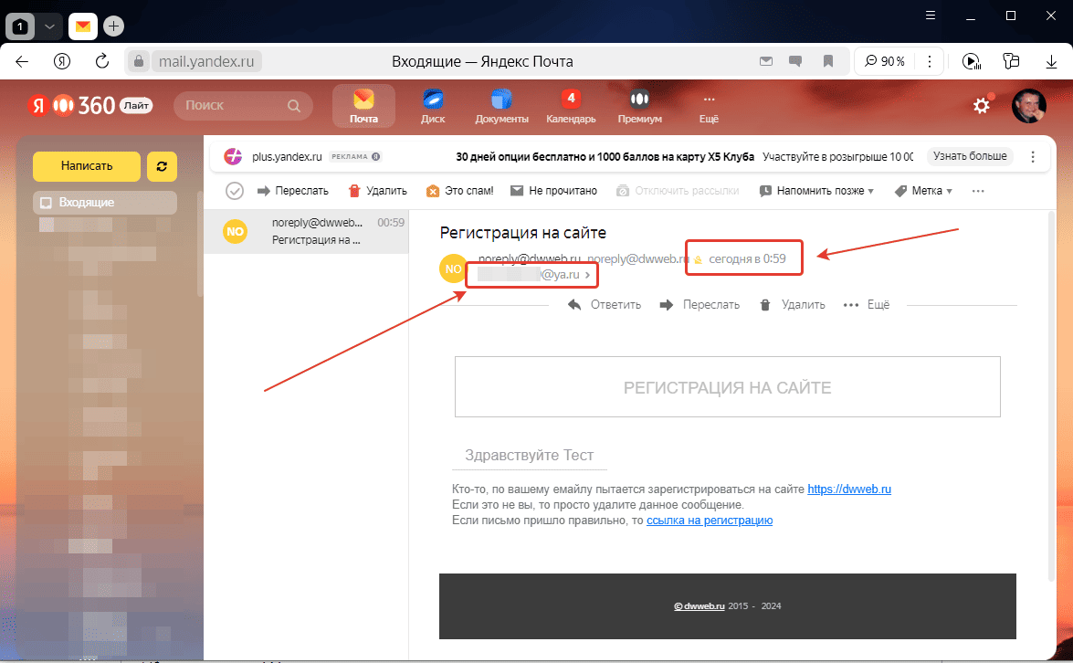Click Ответить below the message header
The height and width of the screenshot is (663, 1073).
click(x=605, y=304)
